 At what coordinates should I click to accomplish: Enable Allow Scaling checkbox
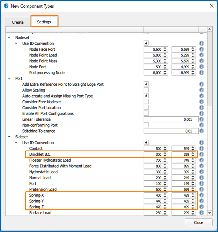click(x=146, y=90)
